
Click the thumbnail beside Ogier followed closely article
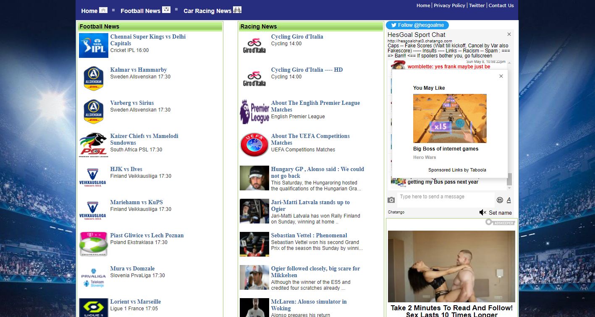point(254,277)
